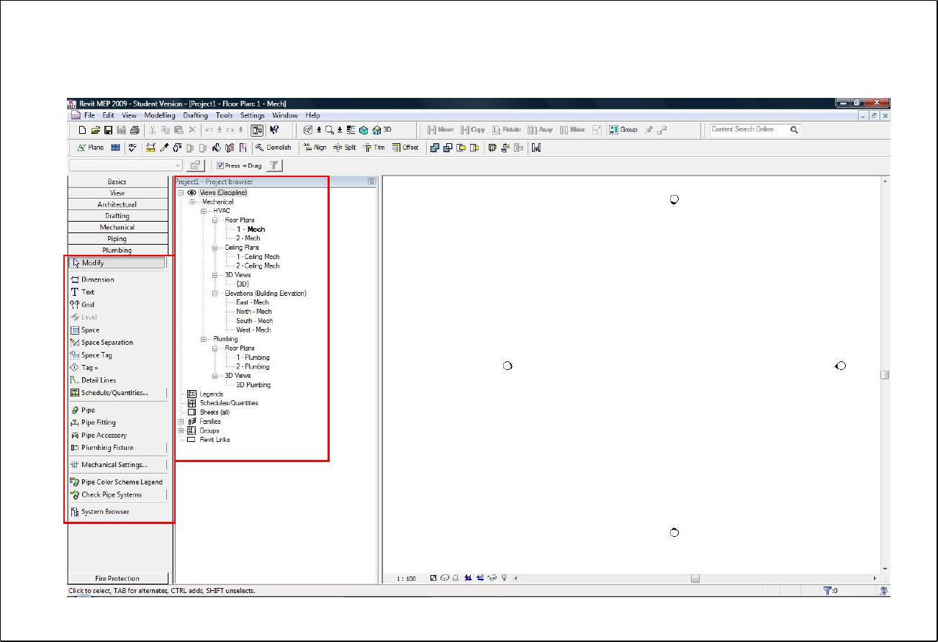Viewport: 938px width, 642px height.
Task: Click the horizontal scrollbar thumb in drawing area
Action: click(695, 578)
